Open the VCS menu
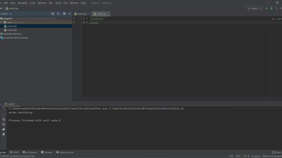 click(x=66, y=3)
